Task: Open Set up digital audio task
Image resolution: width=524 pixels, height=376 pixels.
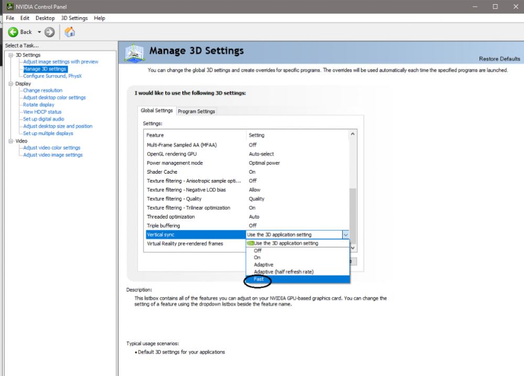Action: [44, 119]
